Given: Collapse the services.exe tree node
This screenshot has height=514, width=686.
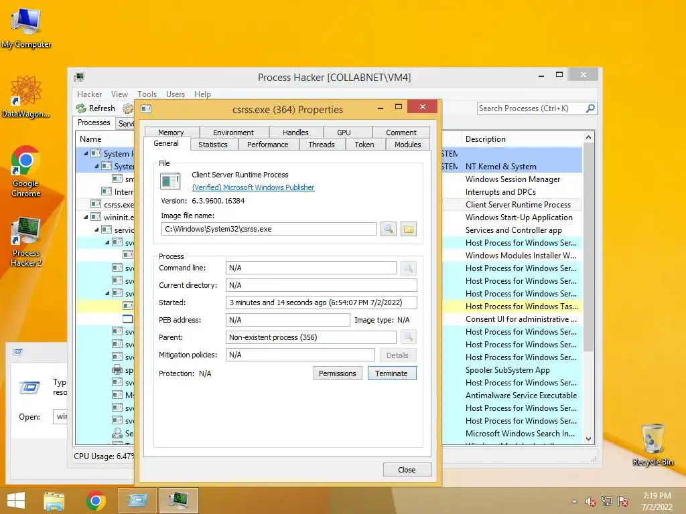Looking at the screenshot, I should pos(96,230).
